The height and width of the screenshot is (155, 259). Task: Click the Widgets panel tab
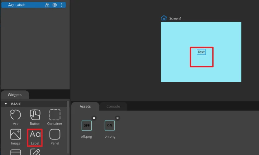pos(15,95)
